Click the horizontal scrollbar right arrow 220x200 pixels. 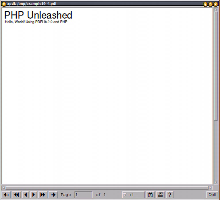pyautogui.click(x=210, y=188)
